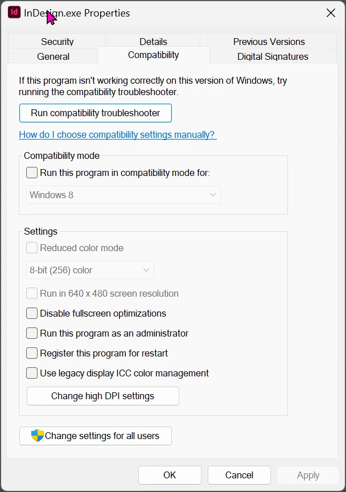346x492 pixels.
Task: Confirm with the OK button
Action: coord(170,475)
